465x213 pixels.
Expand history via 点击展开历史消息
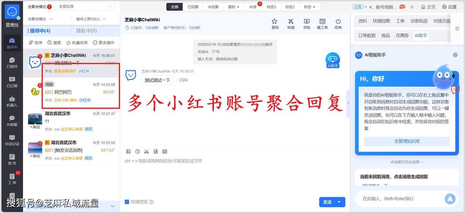point(407,162)
